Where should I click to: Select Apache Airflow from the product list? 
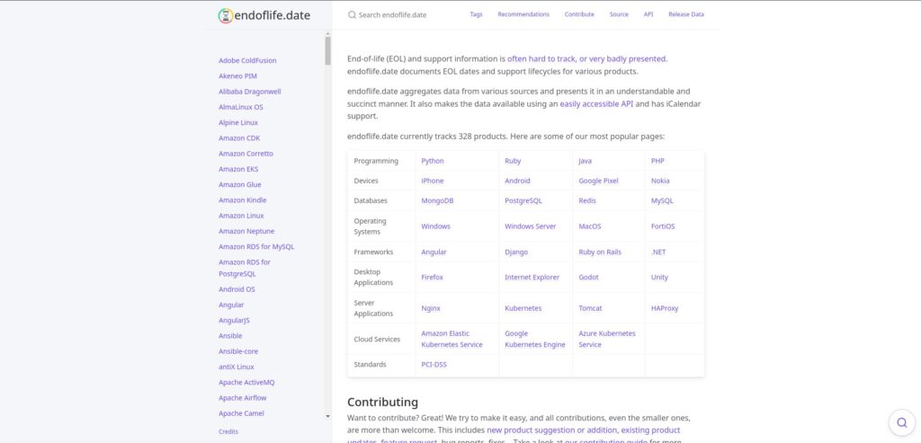click(x=242, y=398)
